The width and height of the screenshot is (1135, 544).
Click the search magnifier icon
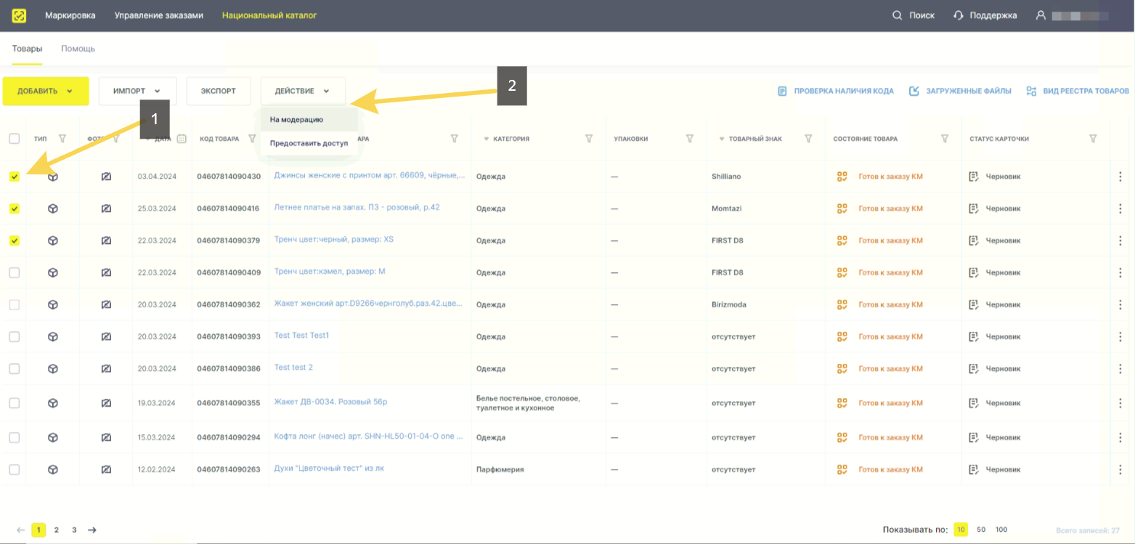[897, 15]
